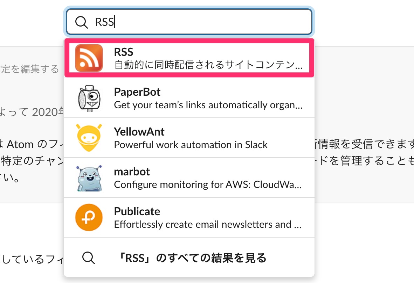Viewport: 414px width, 283px height.
Task: Click the orange RSS feed app icon
Action: (x=89, y=58)
